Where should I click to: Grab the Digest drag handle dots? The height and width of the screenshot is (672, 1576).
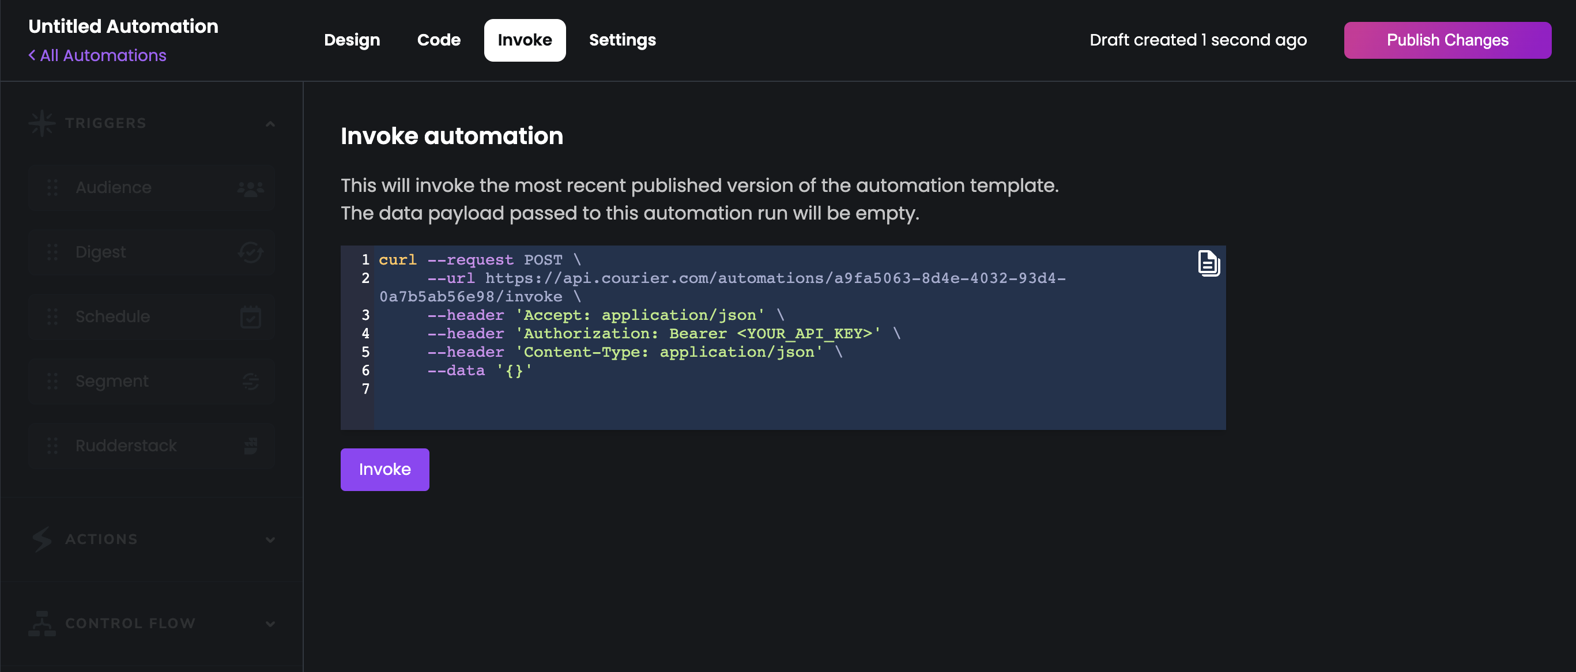[52, 252]
